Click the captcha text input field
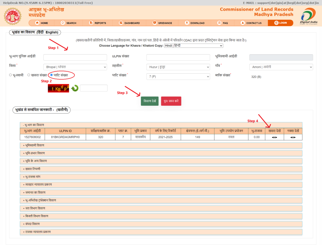Image resolution: width=322 pixels, height=245 pixels. 94,88
